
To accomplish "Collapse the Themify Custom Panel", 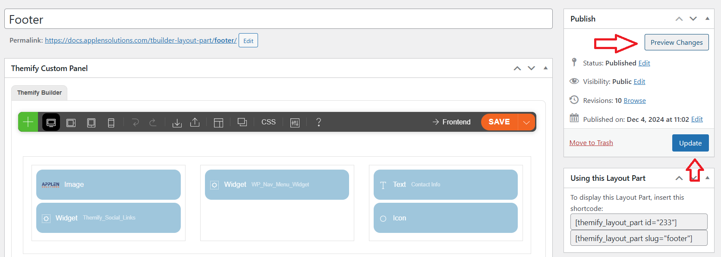I will point(545,68).
